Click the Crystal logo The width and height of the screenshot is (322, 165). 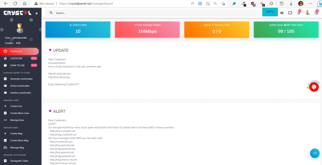click(x=18, y=13)
